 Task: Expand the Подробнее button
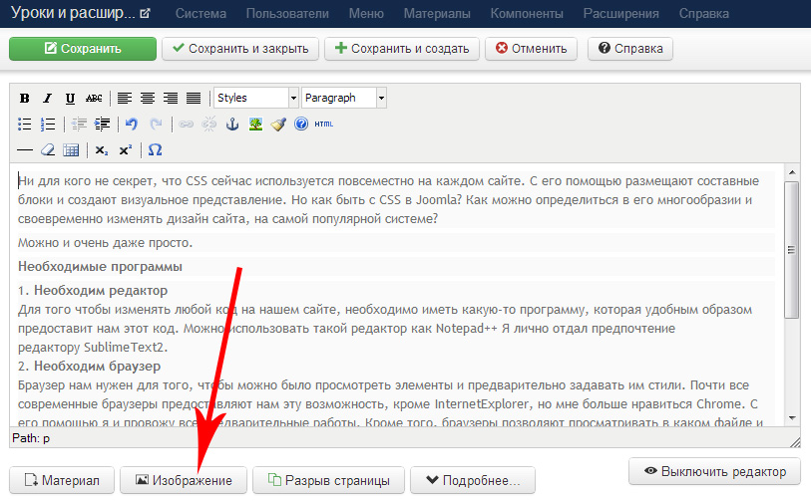(x=473, y=480)
